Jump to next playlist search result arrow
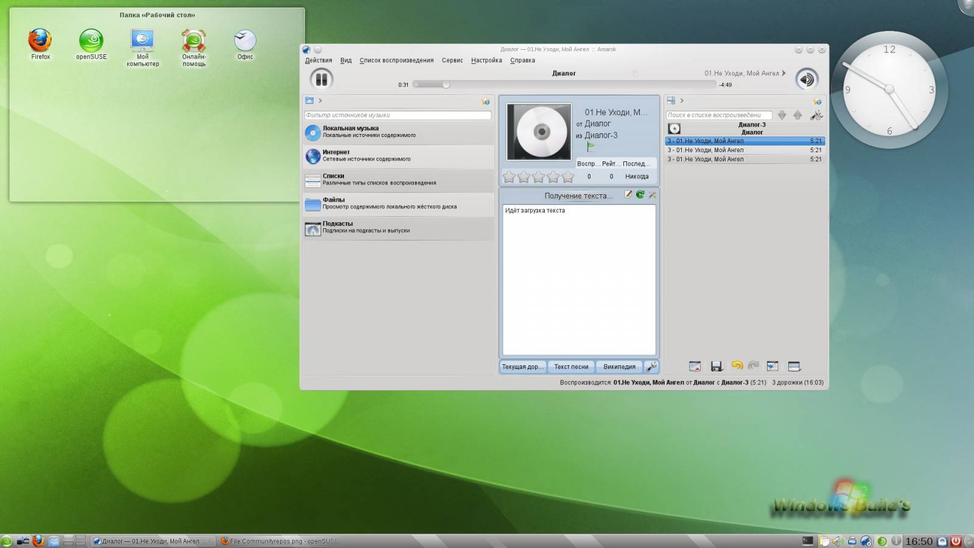Viewport: 974px width, 548px height. pos(782,115)
